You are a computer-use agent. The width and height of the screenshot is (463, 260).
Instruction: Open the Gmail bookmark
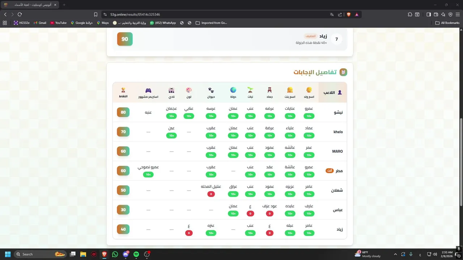click(x=40, y=23)
